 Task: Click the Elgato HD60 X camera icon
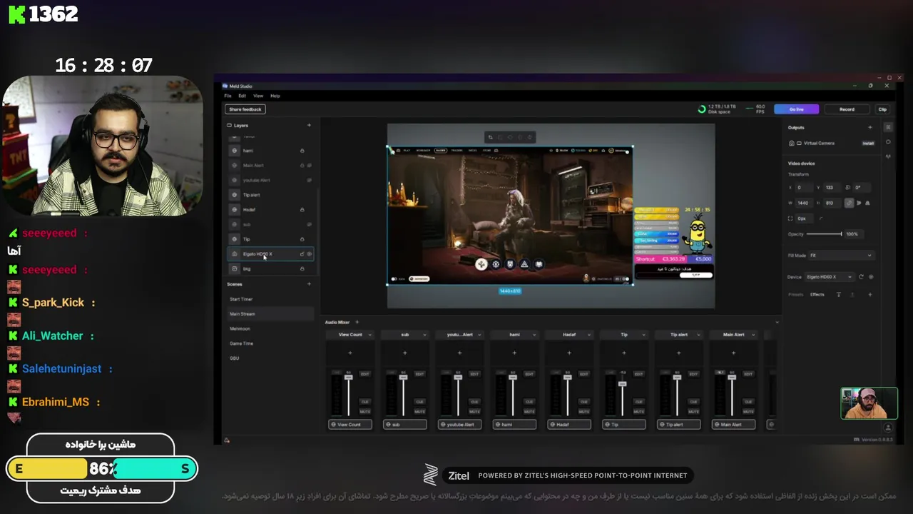pyautogui.click(x=235, y=254)
